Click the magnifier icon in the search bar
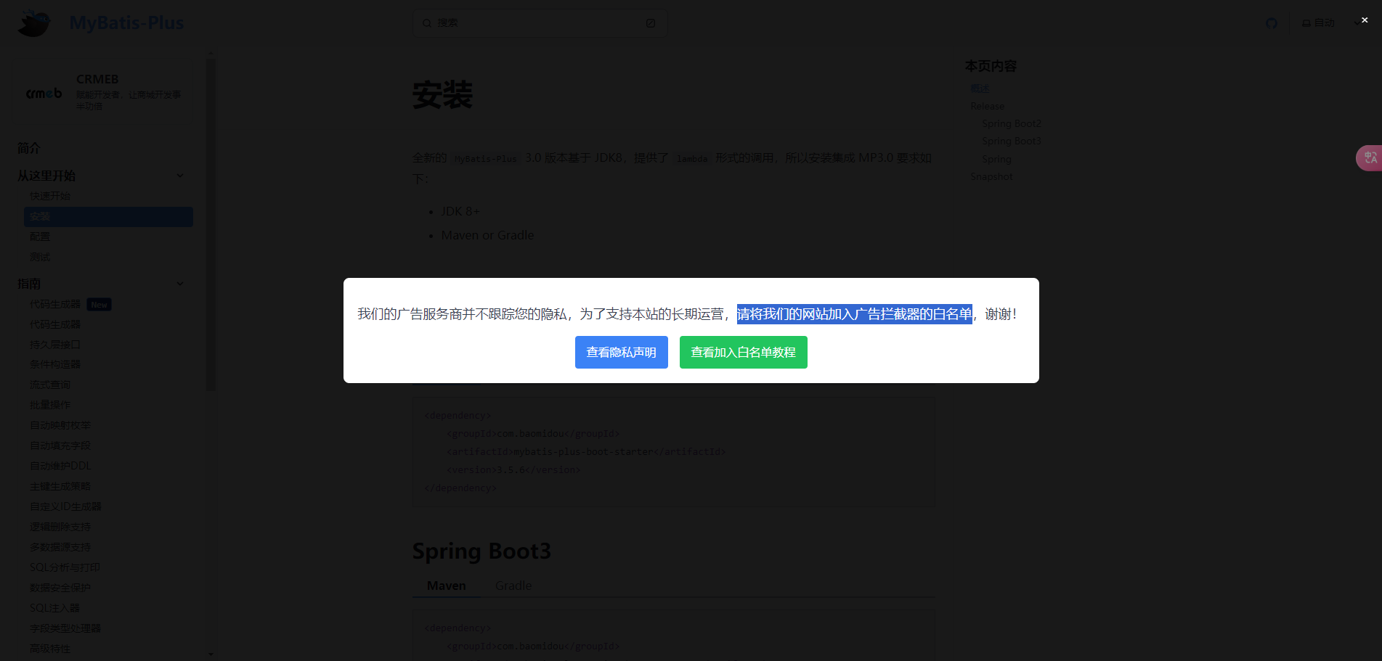Viewport: 1382px width, 661px height. pos(427,22)
